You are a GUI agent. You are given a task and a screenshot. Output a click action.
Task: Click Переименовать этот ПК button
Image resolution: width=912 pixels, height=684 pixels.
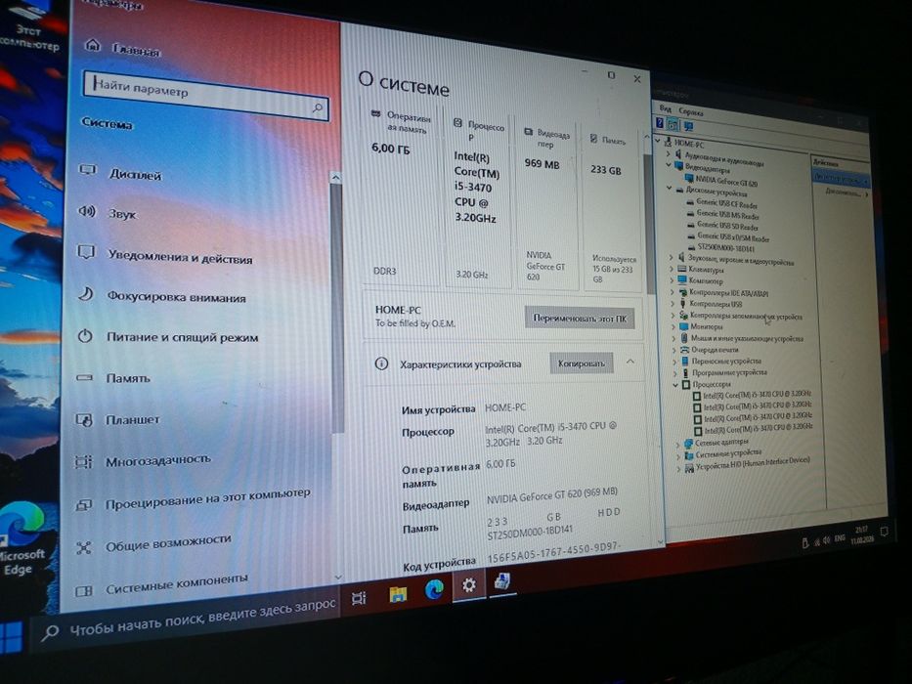pos(580,319)
